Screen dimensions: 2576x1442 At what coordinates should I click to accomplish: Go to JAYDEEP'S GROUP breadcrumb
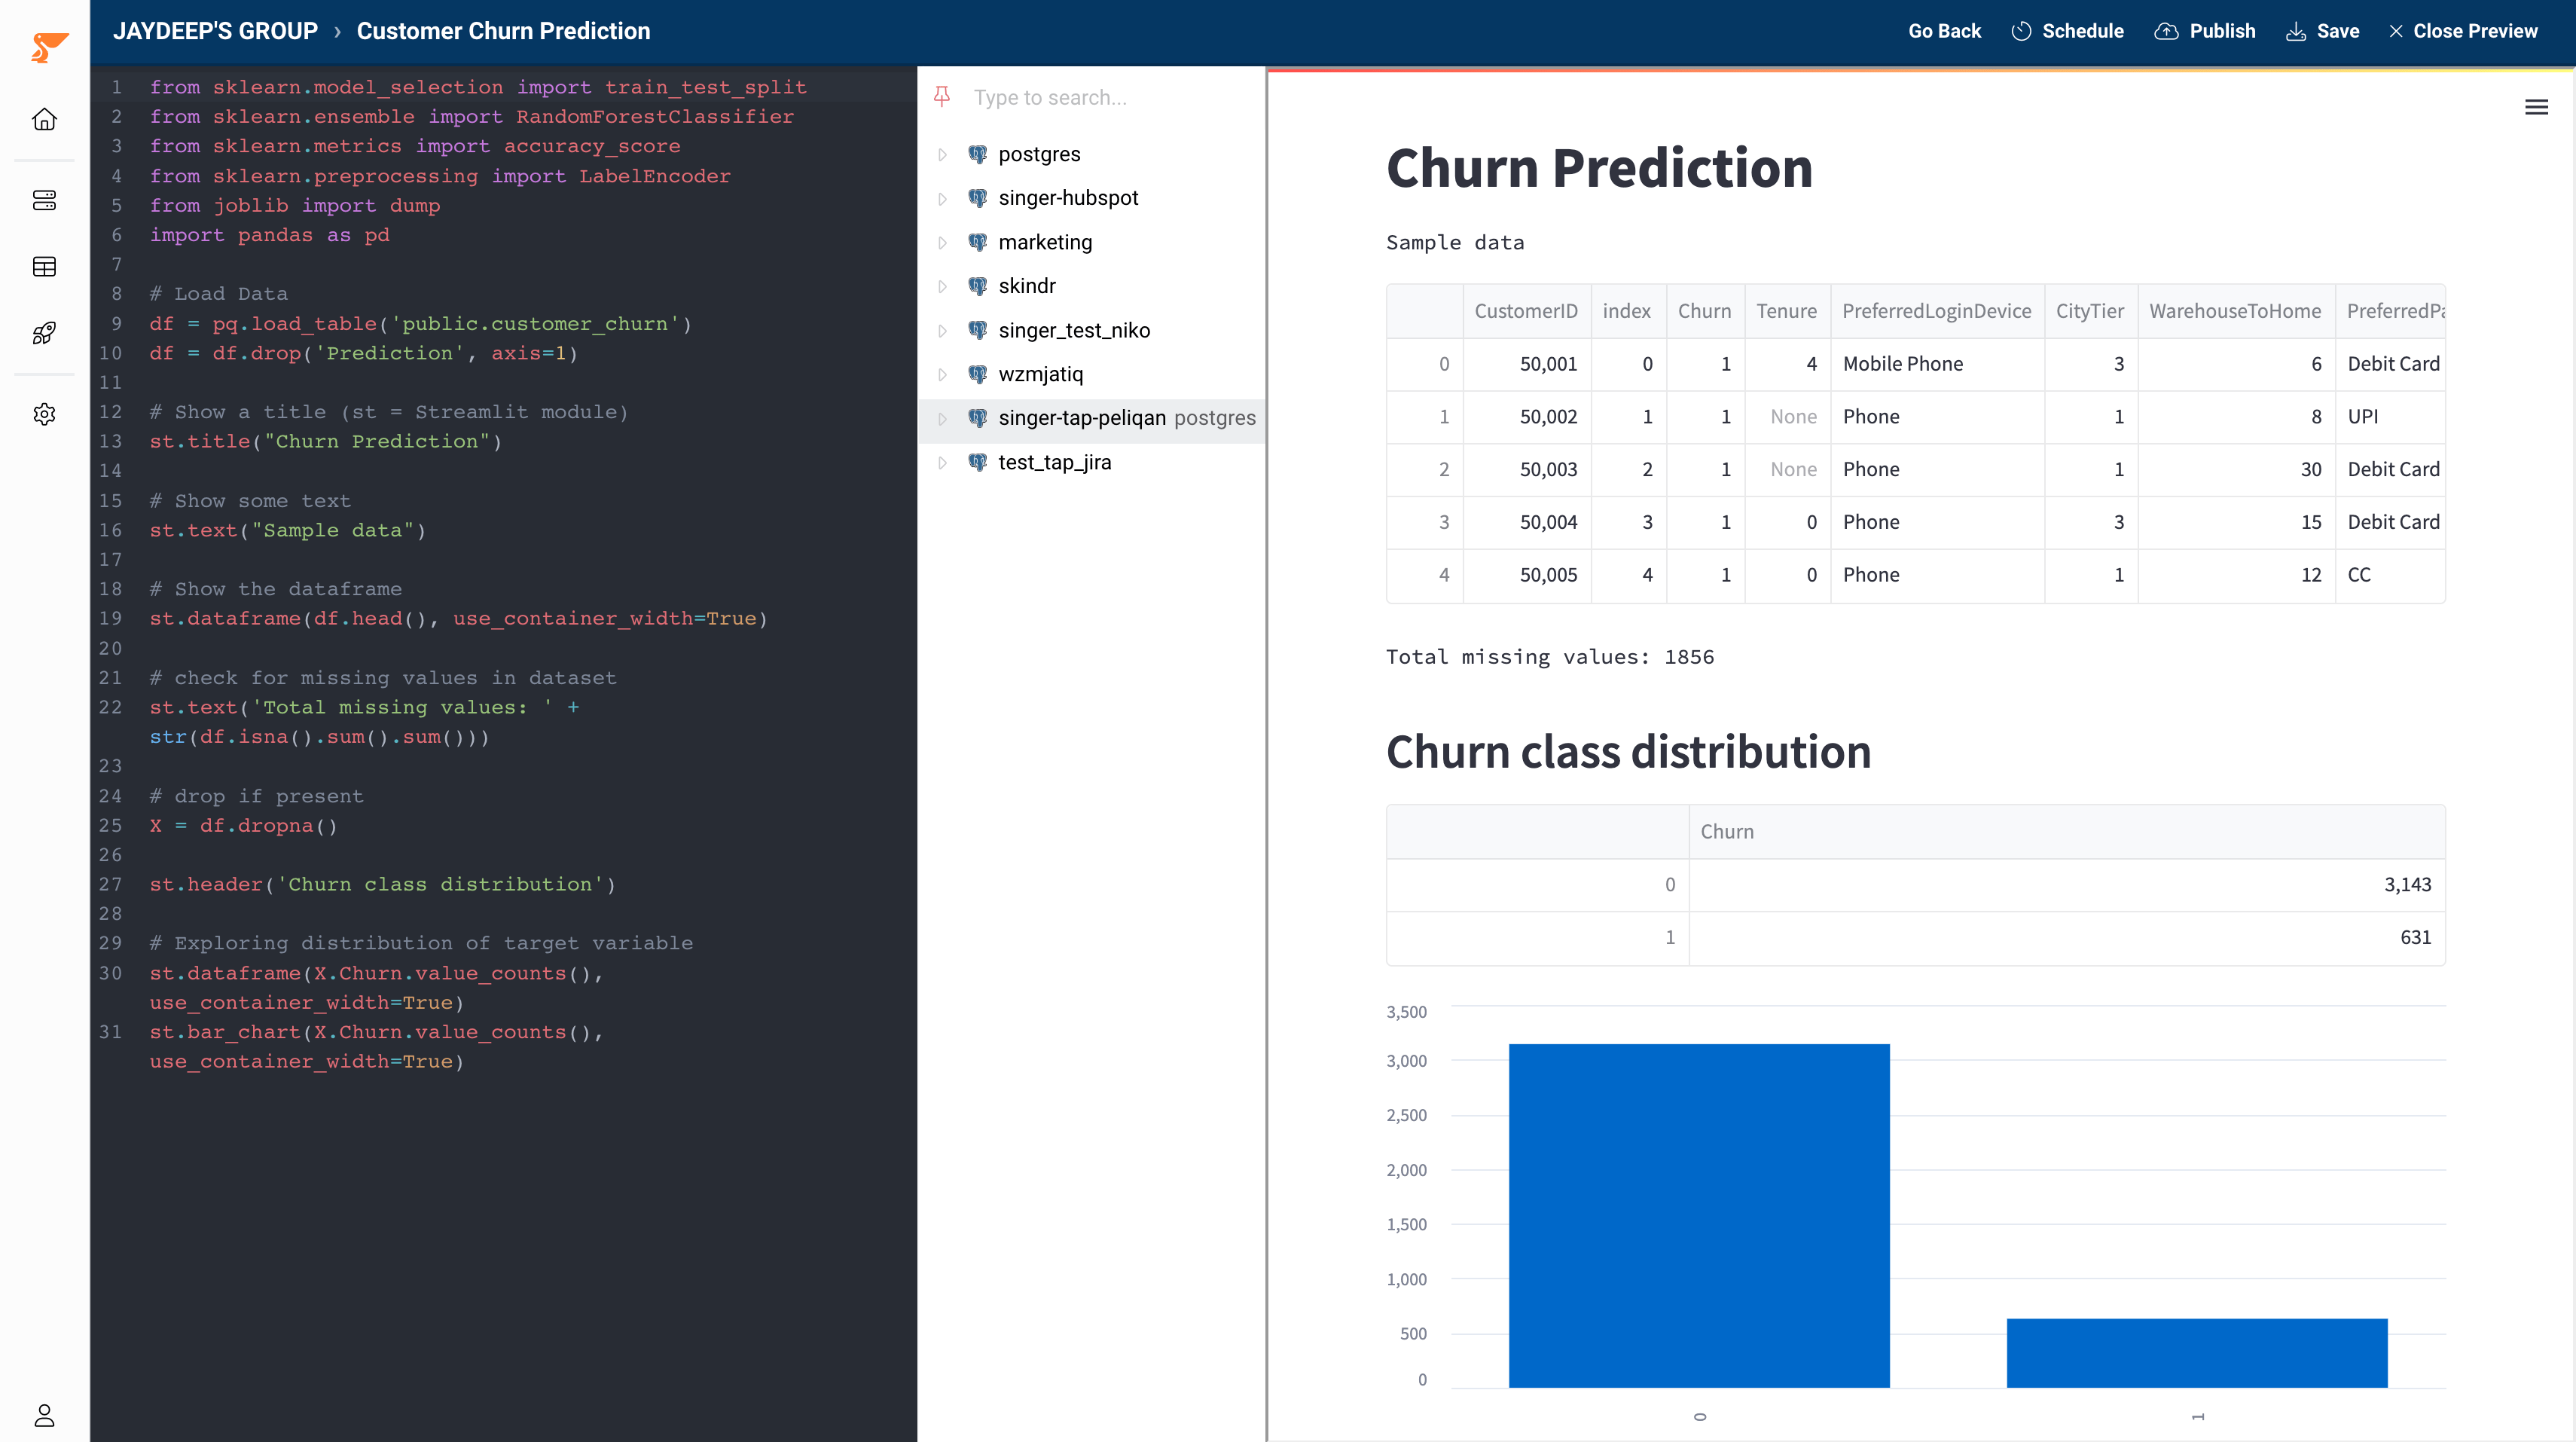pyautogui.click(x=215, y=31)
